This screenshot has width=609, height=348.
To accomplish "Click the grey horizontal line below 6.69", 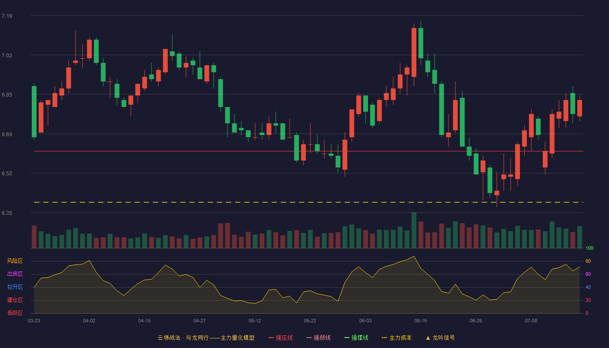I will [x=308, y=151].
